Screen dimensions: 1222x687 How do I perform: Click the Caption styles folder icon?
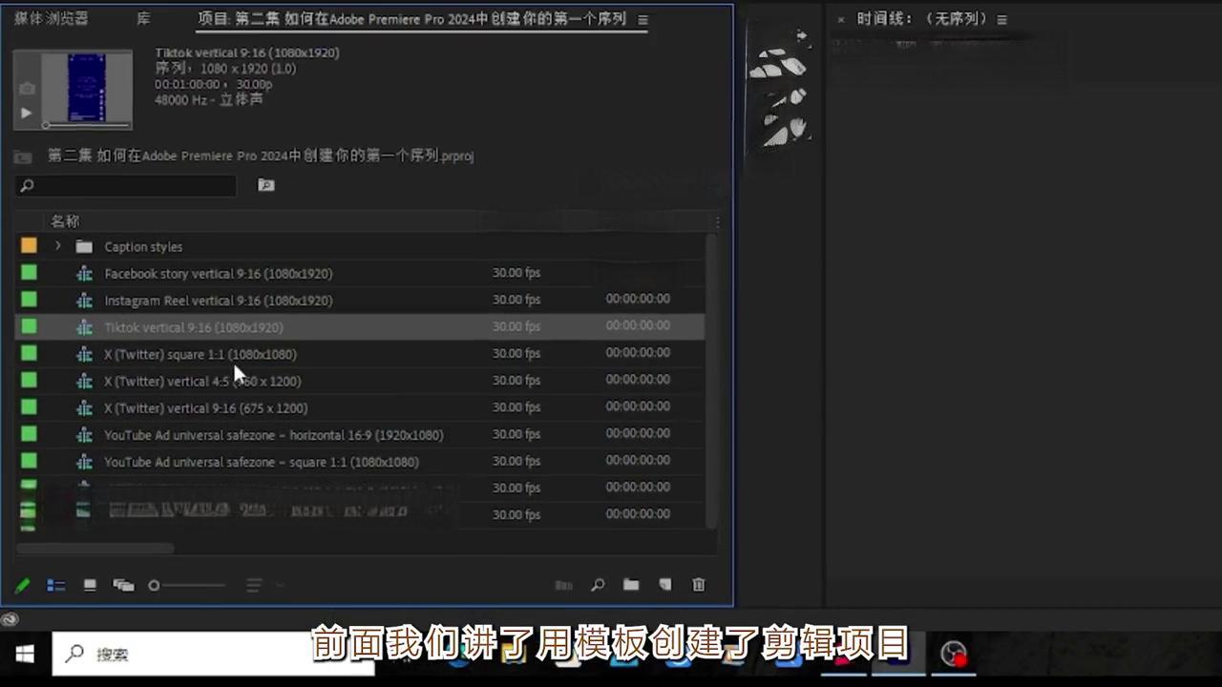pos(84,246)
